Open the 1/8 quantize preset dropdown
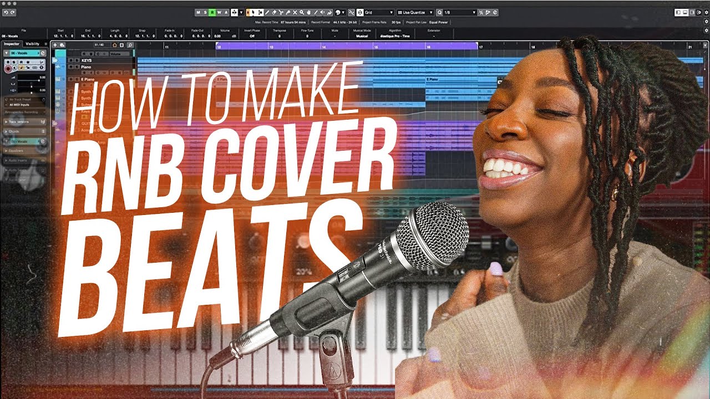This screenshot has width=710, height=399. [460, 12]
